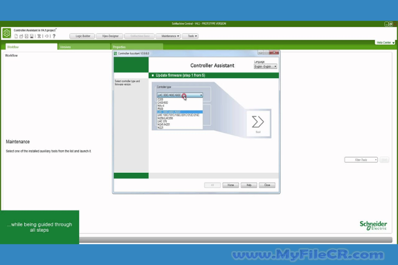Image resolution: width=398 pixels, height=265 pixels.
Task: Click the greyed-out SoMachine Basic button
Action: (x=140, y=36)
